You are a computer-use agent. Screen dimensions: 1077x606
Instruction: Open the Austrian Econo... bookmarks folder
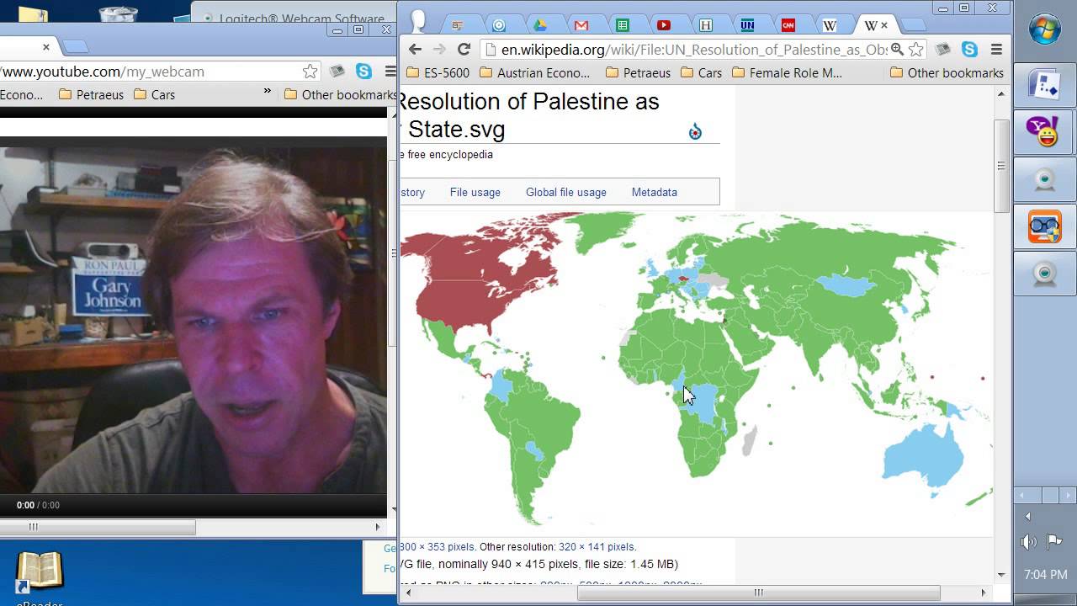534,73
